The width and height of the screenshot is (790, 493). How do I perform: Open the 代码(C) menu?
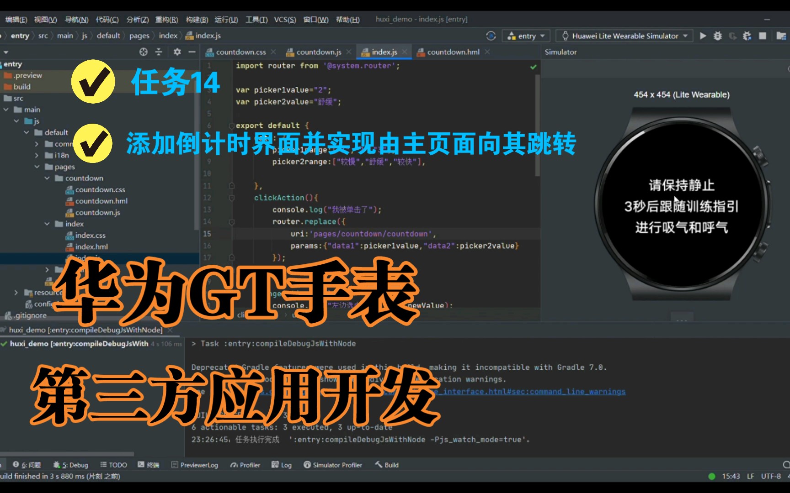pyautogui.click(x=107, y=19)
